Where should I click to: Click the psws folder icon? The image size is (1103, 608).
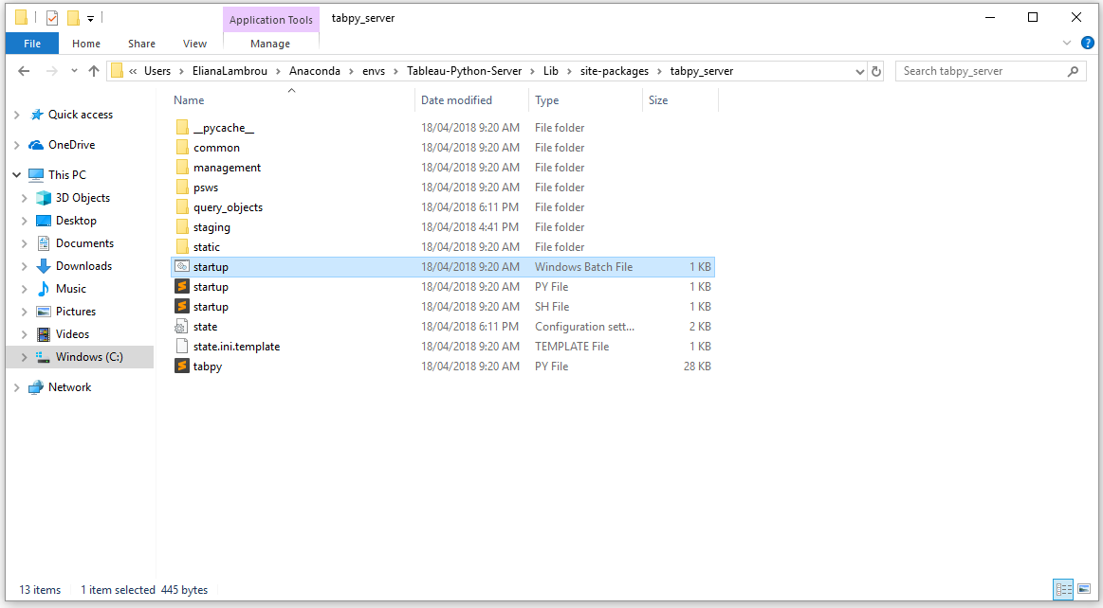pyautogui.click(x=182, y=188)
